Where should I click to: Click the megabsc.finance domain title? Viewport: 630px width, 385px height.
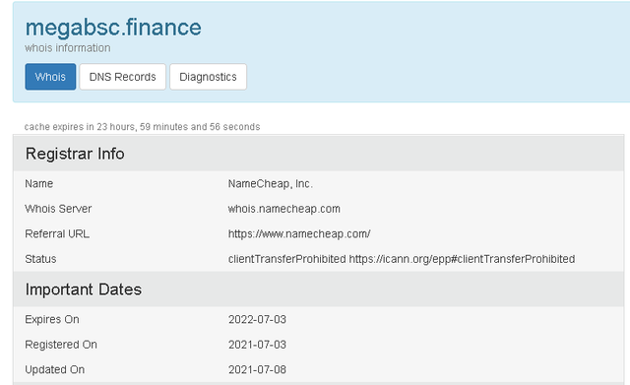click(x=113, y=28)
